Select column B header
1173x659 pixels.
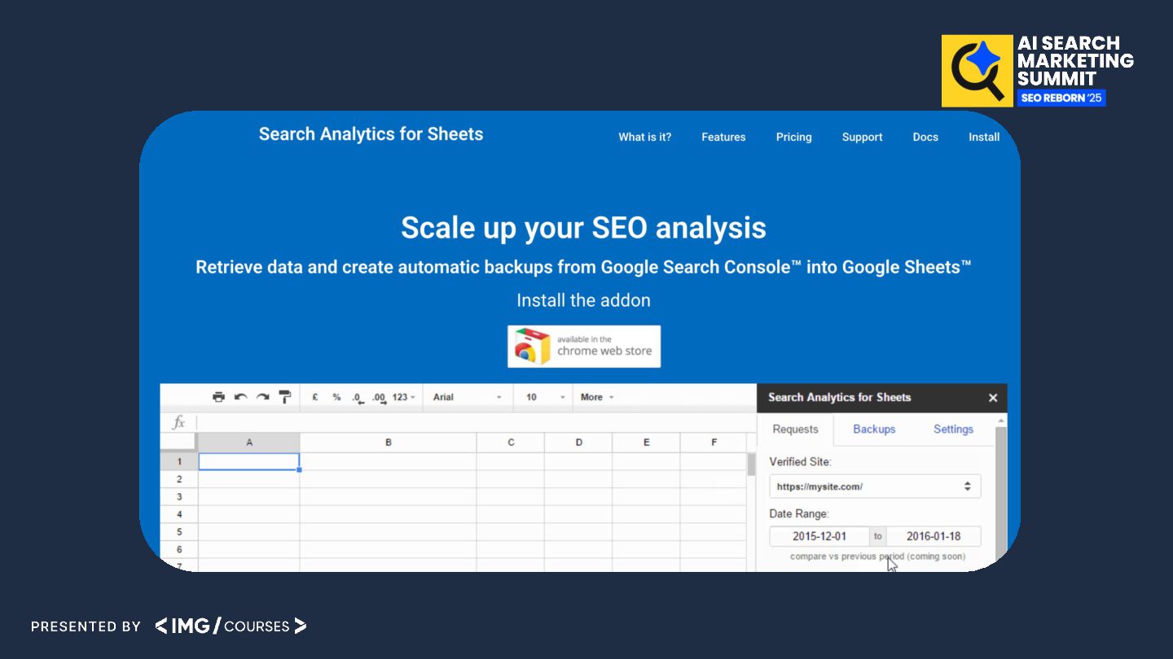(x=389, y=443)
